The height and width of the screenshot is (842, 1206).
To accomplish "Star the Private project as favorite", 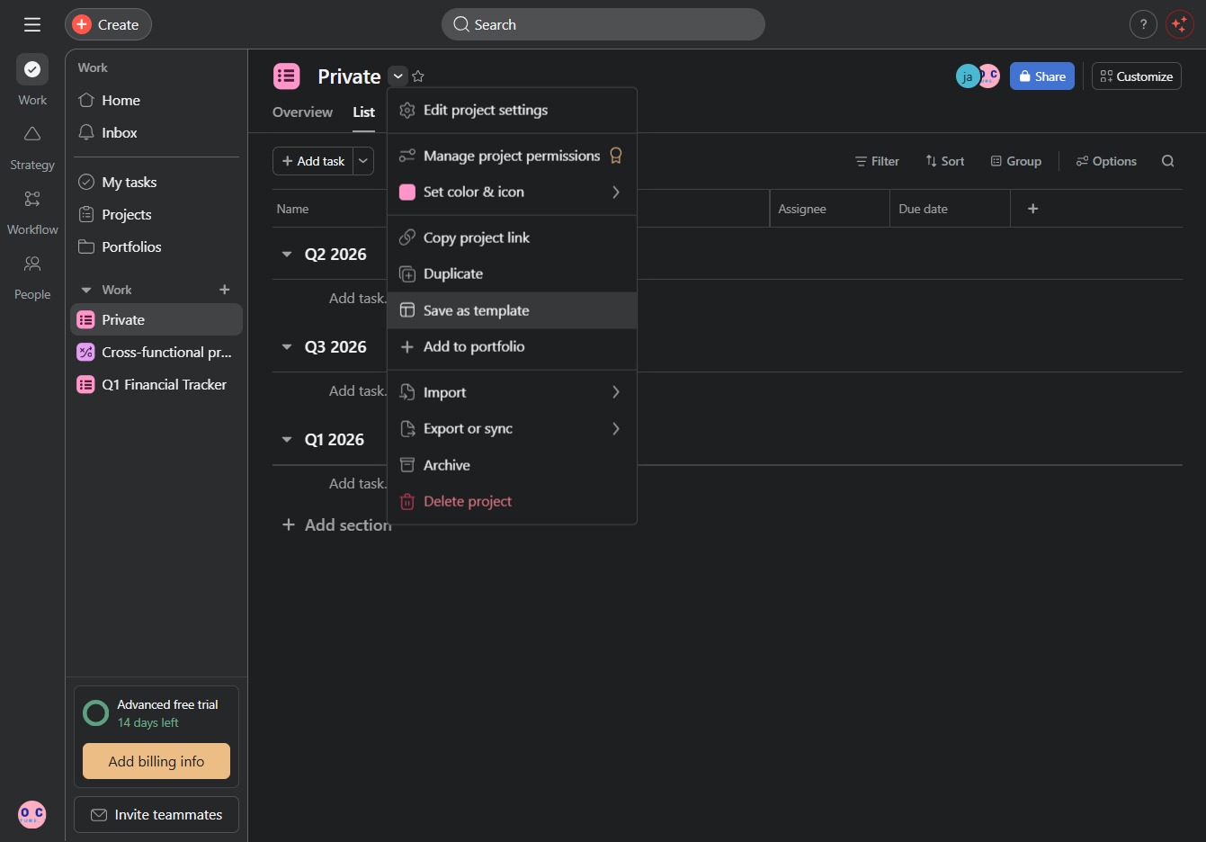I will [418, 76].
